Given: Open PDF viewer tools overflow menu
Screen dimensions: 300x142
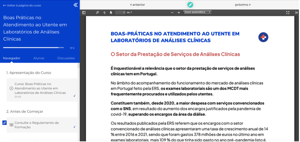Looking at the screenshot, I should point(296,12).
